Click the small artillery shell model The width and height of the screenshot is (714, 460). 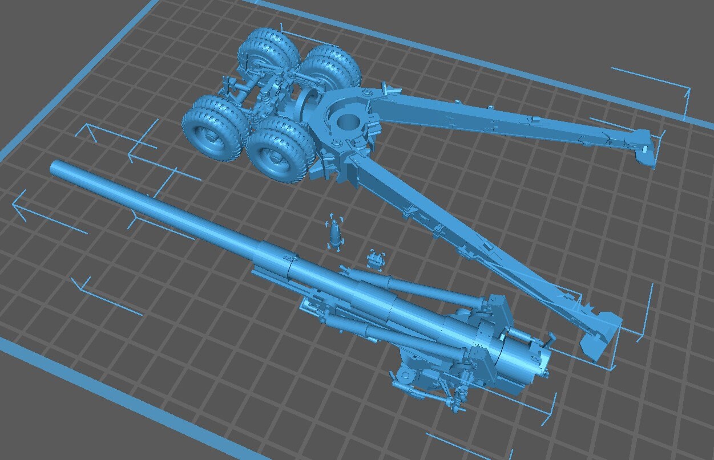click(x=335, y=233)
